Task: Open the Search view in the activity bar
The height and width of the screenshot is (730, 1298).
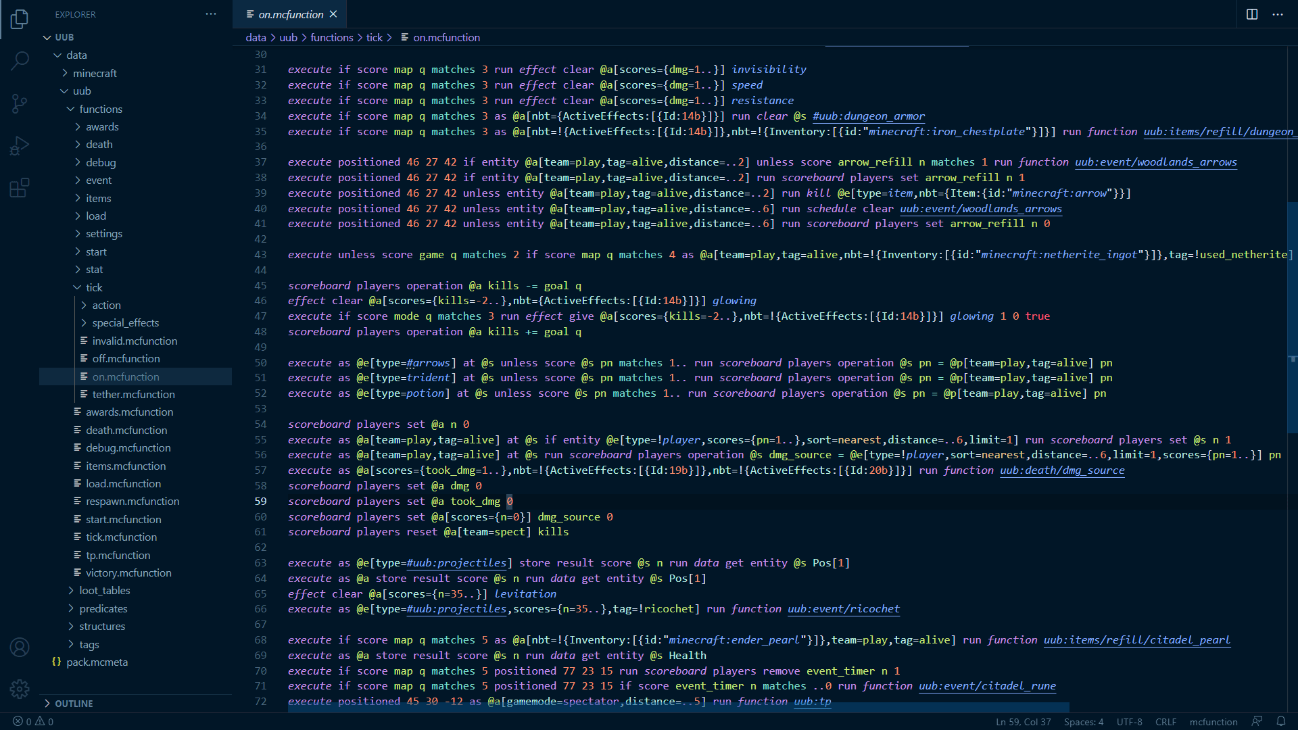Action: (20, 61)
